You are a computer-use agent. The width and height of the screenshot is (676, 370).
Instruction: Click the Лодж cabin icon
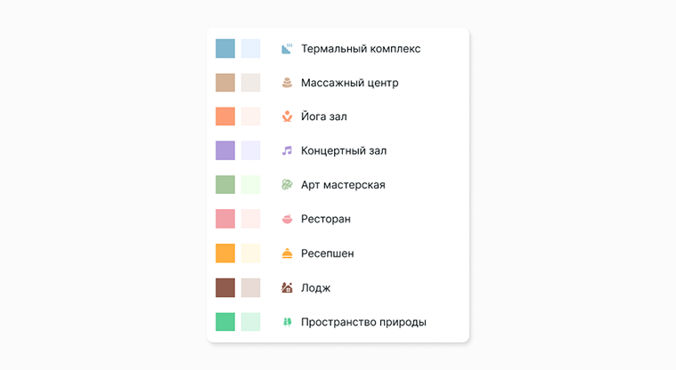coord(287,288)
